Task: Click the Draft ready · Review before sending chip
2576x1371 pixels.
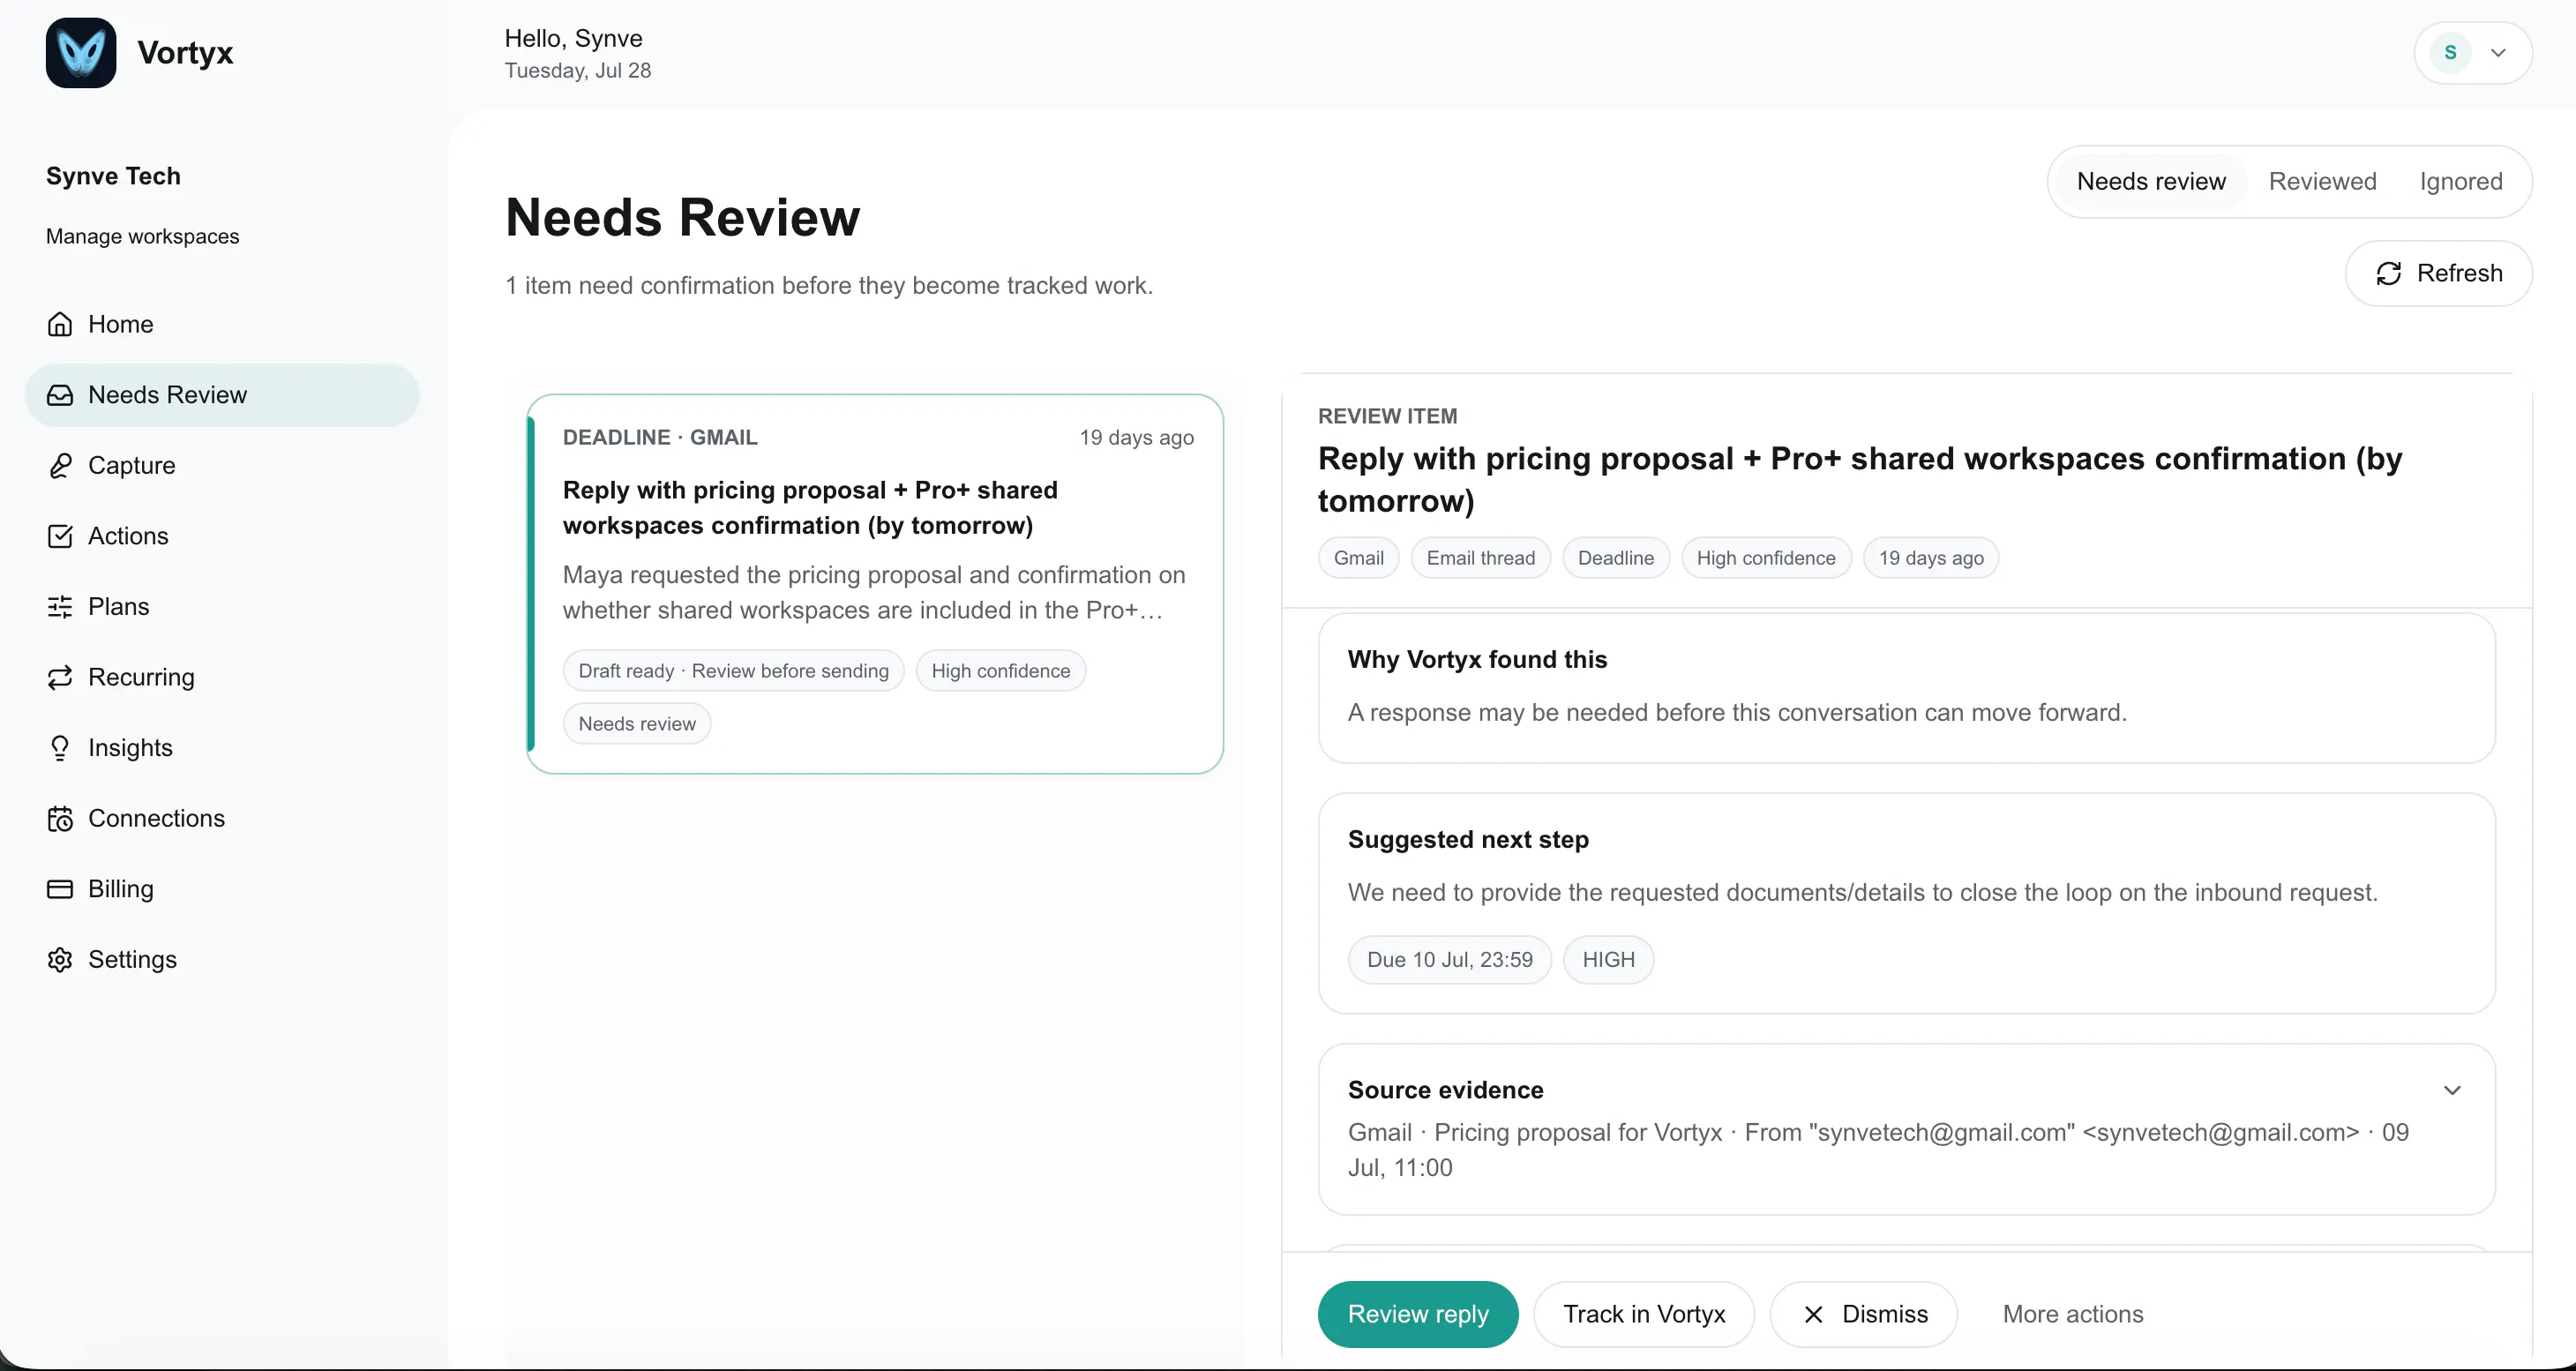Action: [x=734, y=671]
